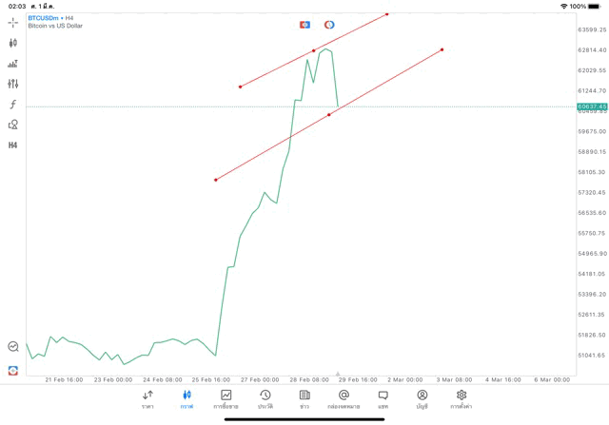This screenshot has height=425, width=609.
Task: Tap the current price label 60637.45
Action: tap(592, 106)
